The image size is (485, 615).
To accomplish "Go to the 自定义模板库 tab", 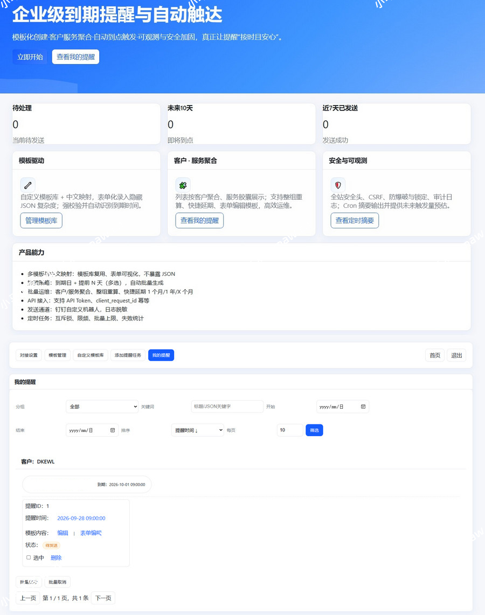I will tap(90, 355).
